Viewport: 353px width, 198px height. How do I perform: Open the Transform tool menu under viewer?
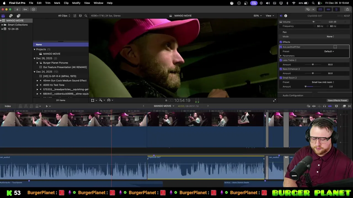(x=93, y=100)
